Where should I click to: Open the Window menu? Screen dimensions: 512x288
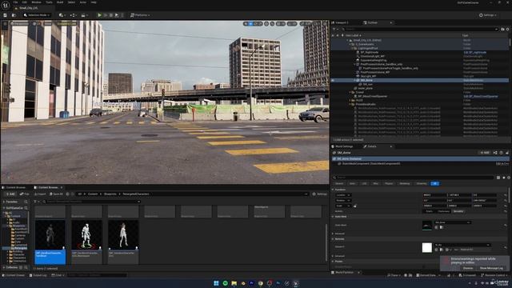36,2
